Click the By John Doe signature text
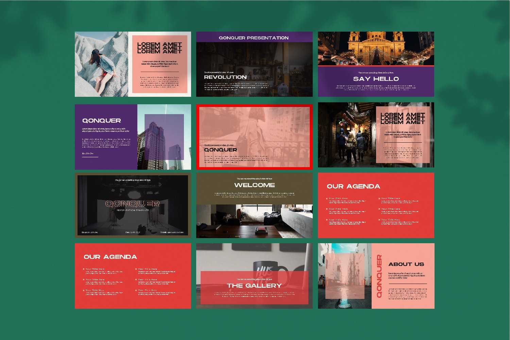 point(87,153)
